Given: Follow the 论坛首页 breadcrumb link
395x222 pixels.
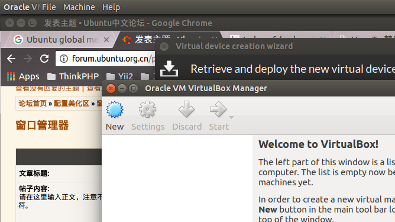Looking at the screenshot, I should [x=33, y=104].
